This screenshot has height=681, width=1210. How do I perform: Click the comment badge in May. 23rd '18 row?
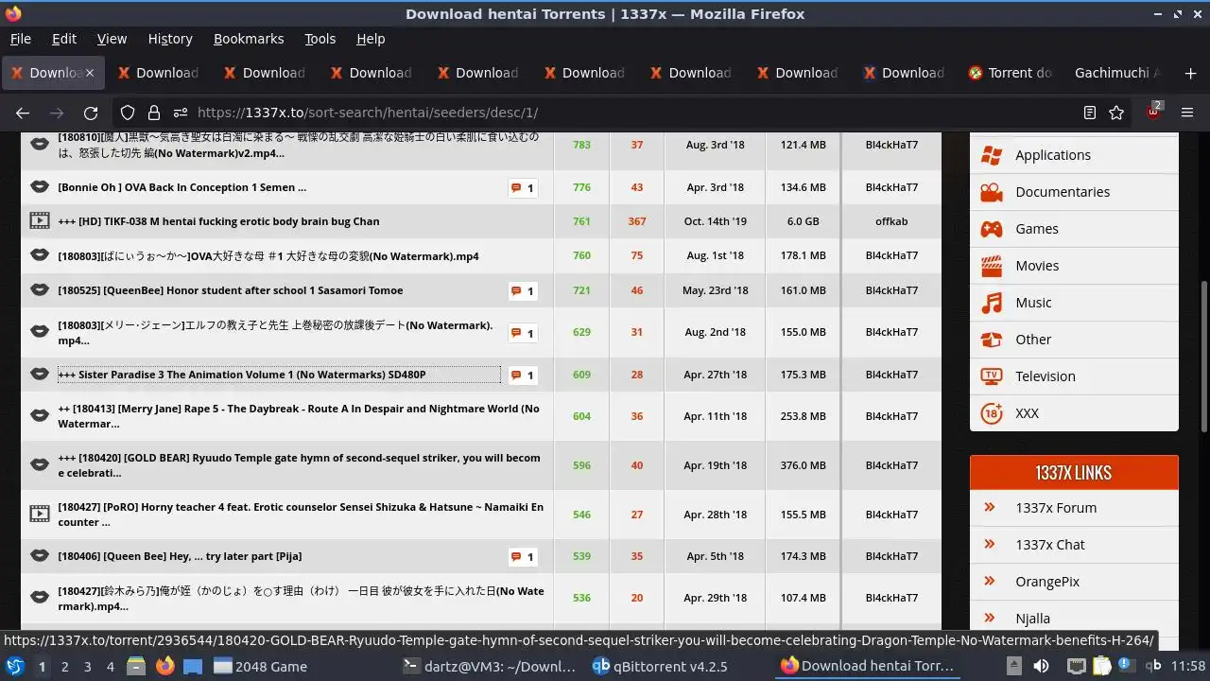[523, 291]
